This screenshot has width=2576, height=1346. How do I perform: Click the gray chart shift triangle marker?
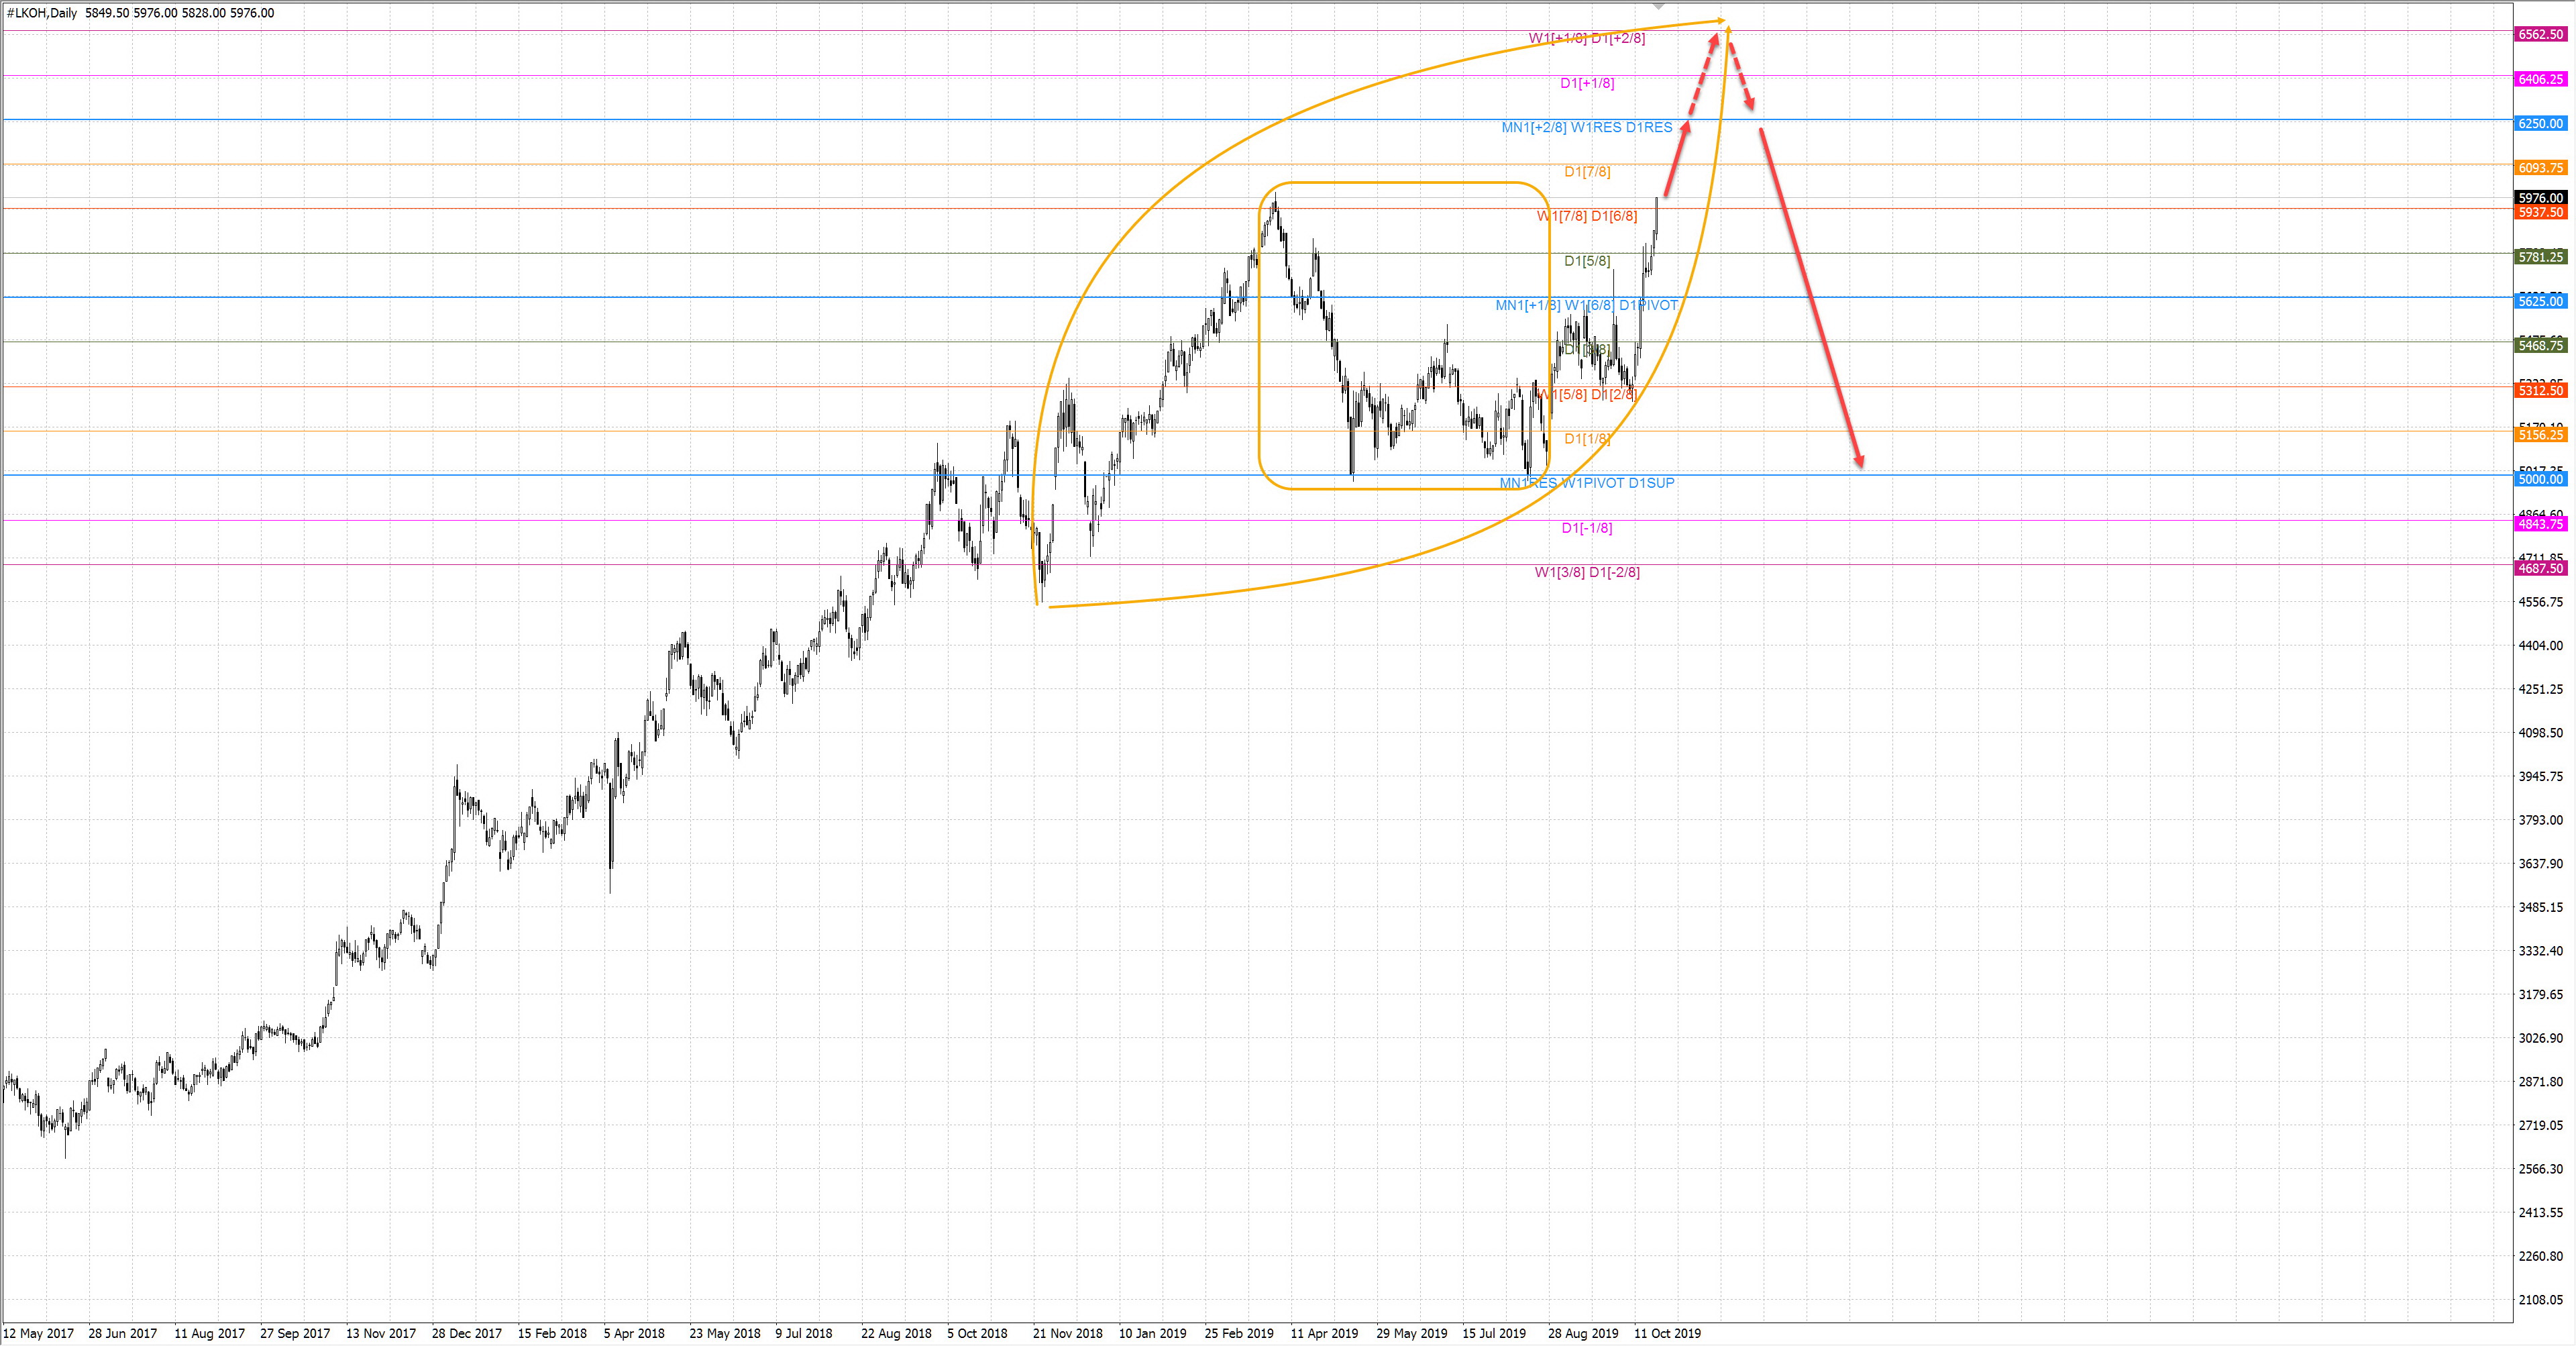(x=1659, y=6)
